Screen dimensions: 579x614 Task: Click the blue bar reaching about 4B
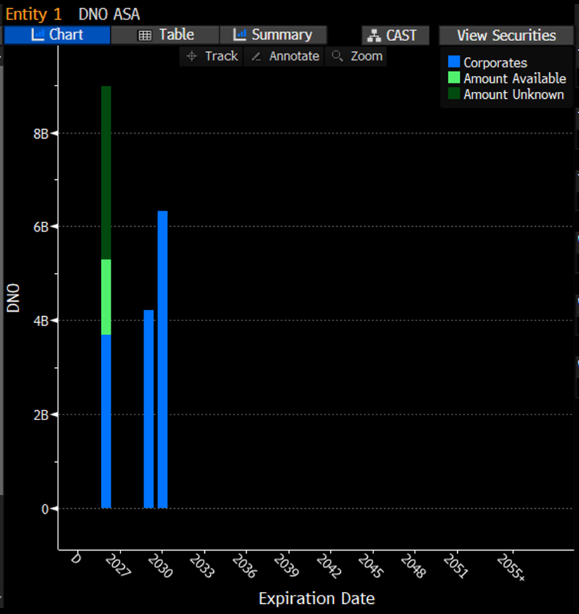coord(148,409)
